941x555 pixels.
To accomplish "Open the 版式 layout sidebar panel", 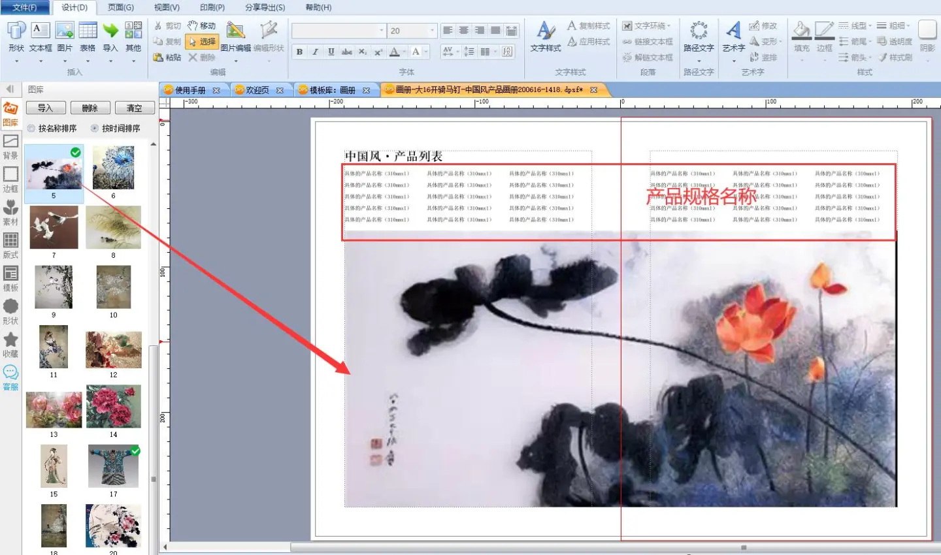I will click(x=10, y=246).
